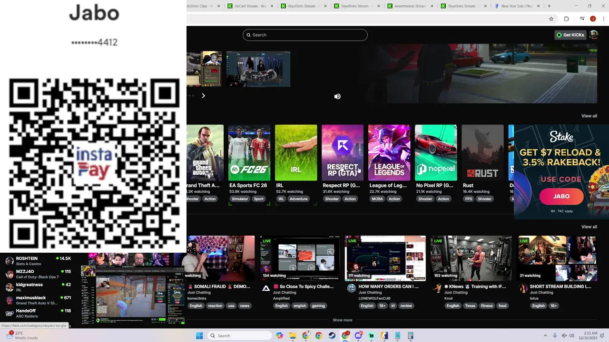Select MZZJ4O in the channel list

[38, 274]
